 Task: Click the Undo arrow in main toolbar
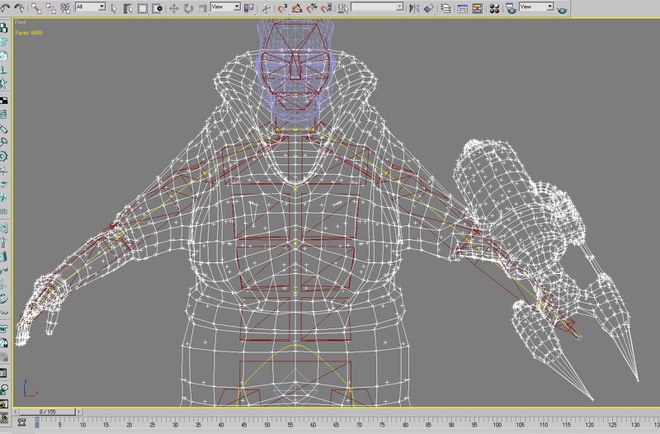[x=6, y=7]
